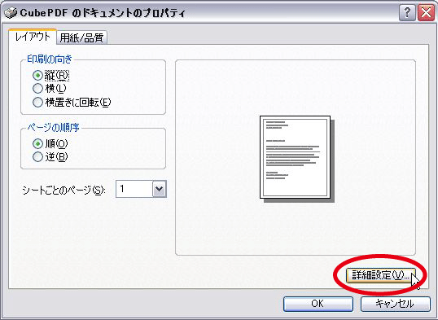The width and height of the screenshot is (438, 320).
Task: Click the page preview thumbnail
Action: pyautogui.click(x=296, y=159)
